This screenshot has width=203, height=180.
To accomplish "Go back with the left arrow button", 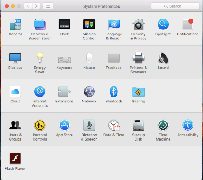I will pos(28,6).
